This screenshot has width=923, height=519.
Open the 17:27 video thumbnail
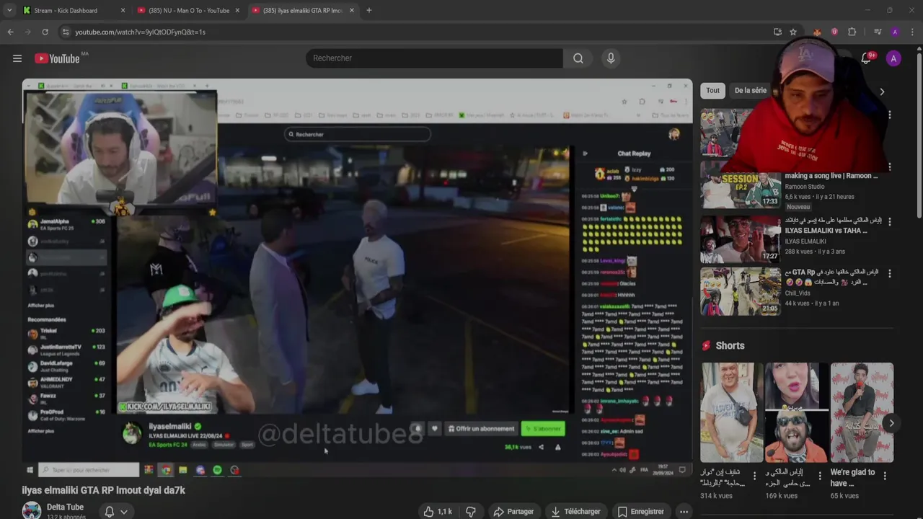[x=741, y=239]
